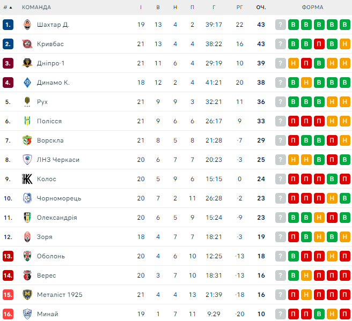The width and height of the screenshot is (352, 321).
Task: Click Shakhtar's gray question mark form badge
Action: (x=281, y=25)
